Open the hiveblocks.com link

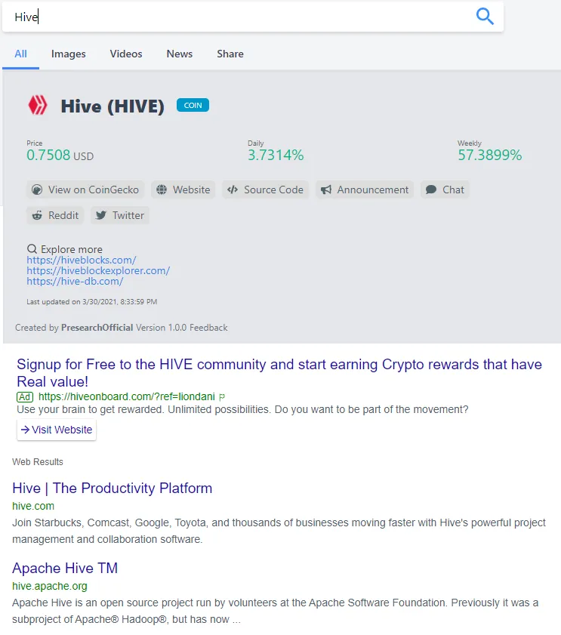tap(82, 260)
